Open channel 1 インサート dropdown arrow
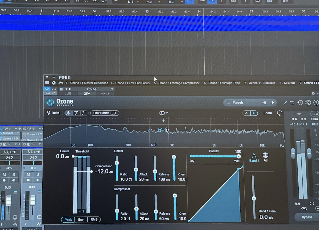The image size is (319, 230). point(16,129)
